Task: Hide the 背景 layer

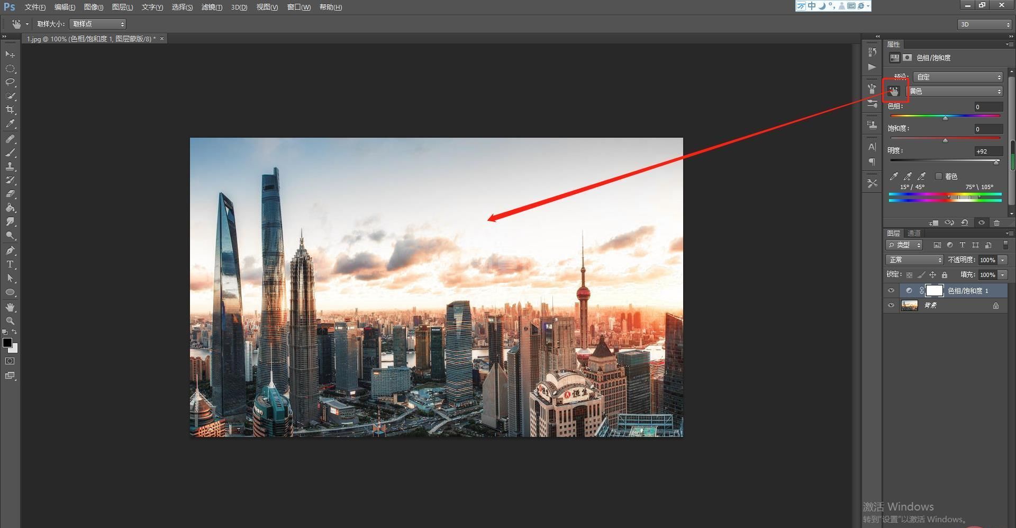Action: pyautogui.click(x=891, y=306)
